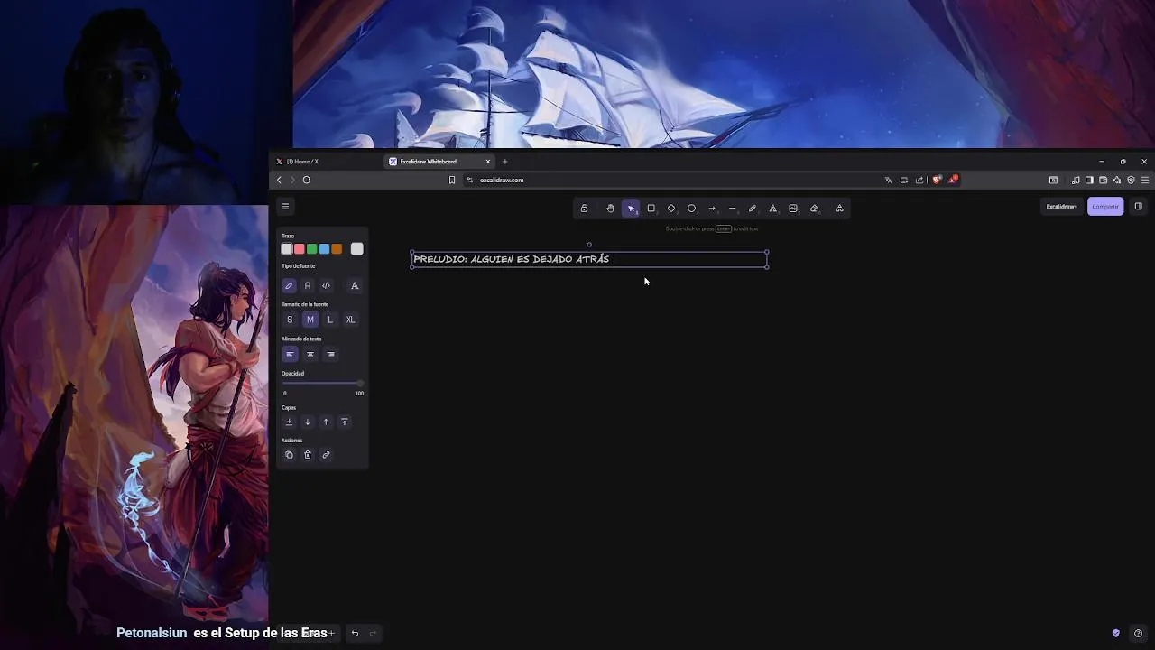The image size is (1155, 650).
Task: Align text to the right
Action: (x=330, y=354)
